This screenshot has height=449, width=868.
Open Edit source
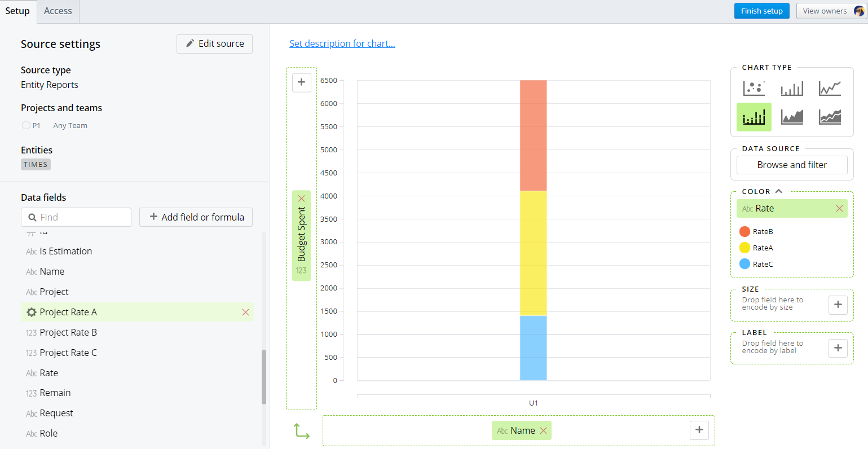pos(214,43)
